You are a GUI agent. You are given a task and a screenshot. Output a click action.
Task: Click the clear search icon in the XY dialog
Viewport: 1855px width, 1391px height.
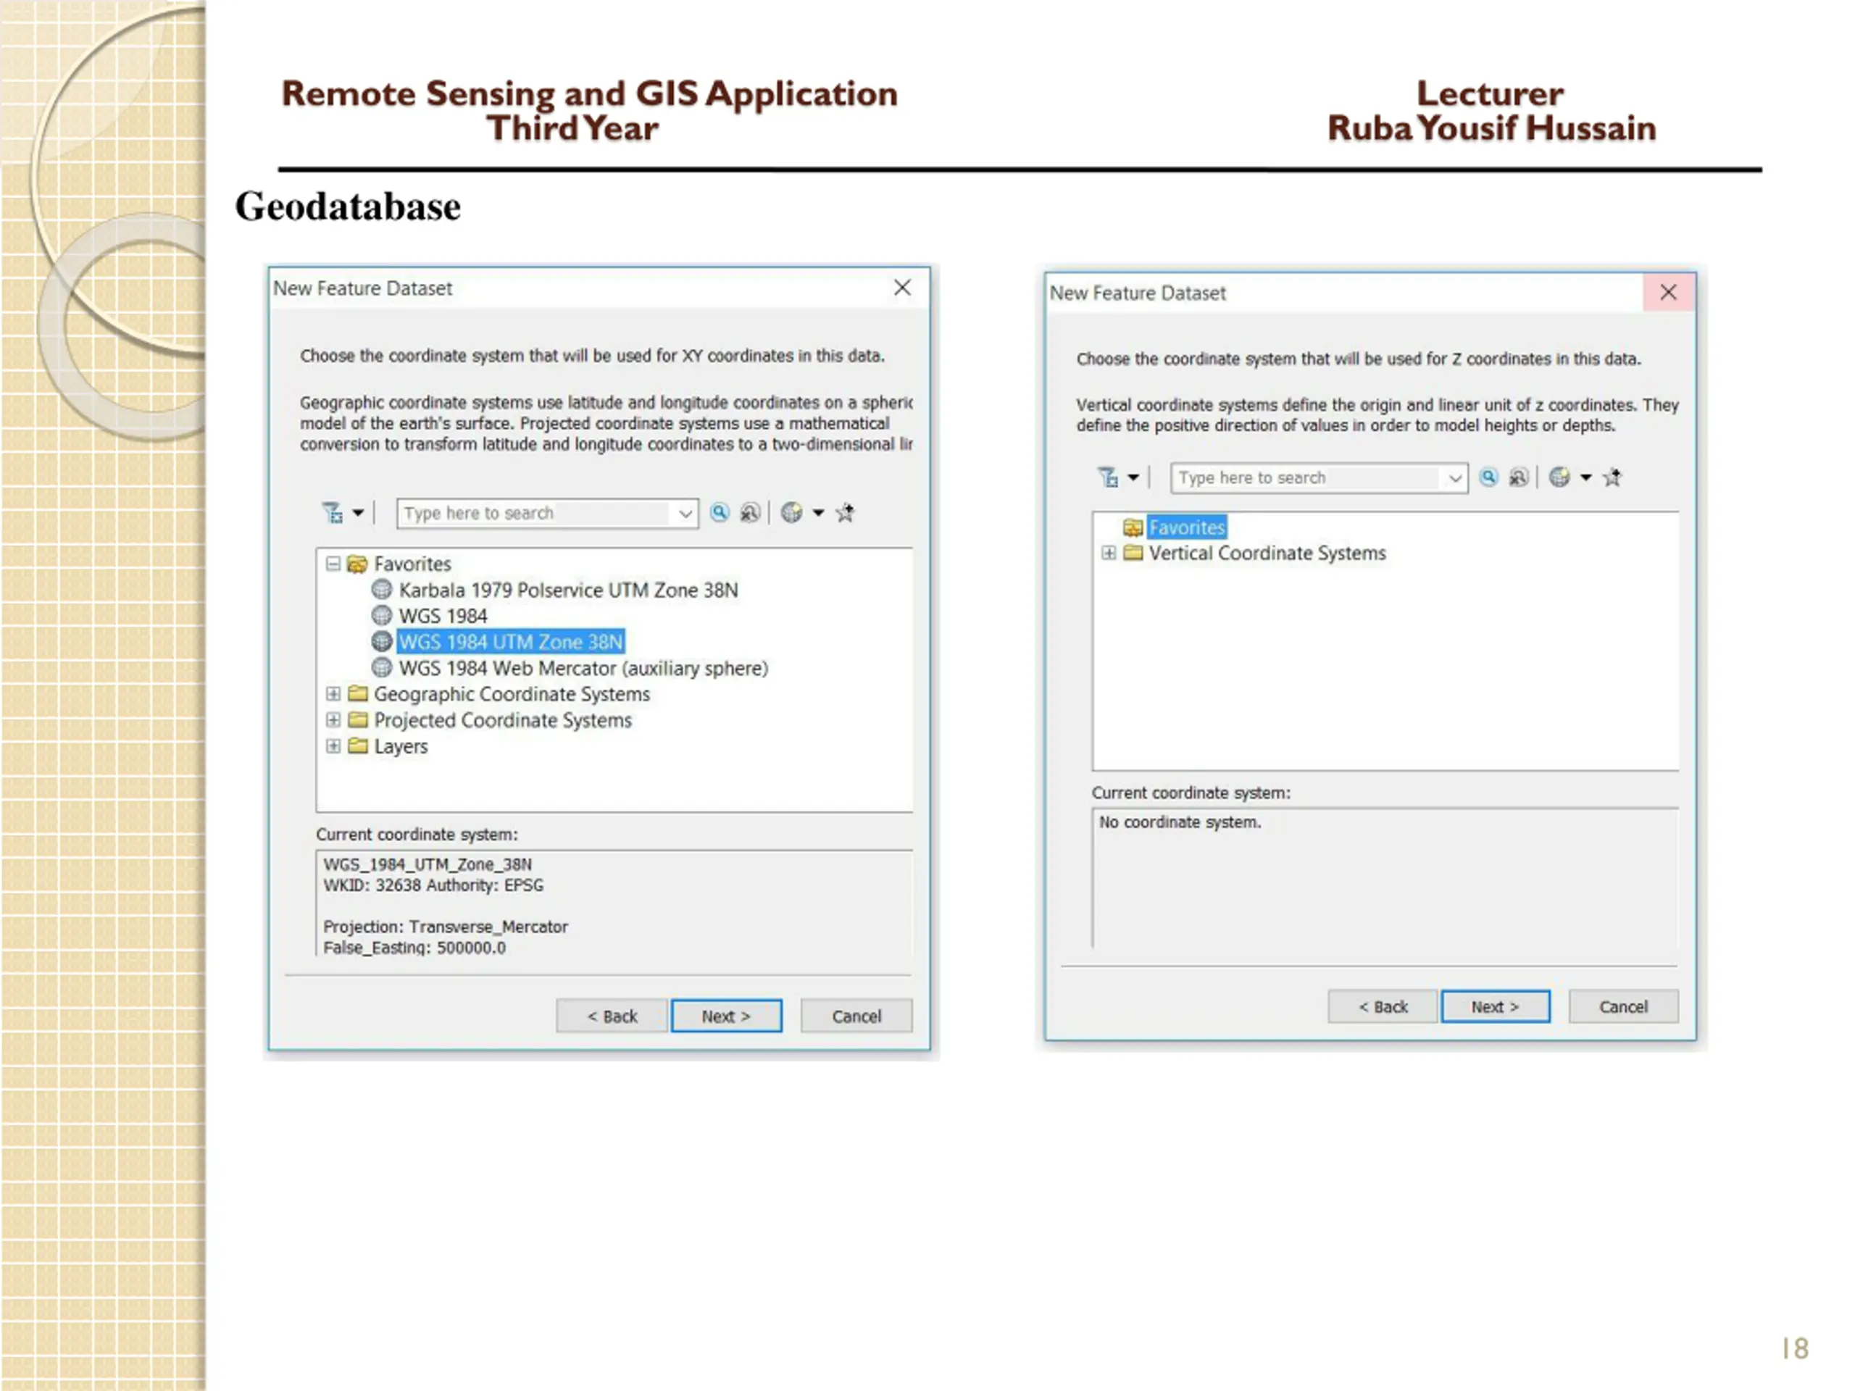[x=750, y=512]
